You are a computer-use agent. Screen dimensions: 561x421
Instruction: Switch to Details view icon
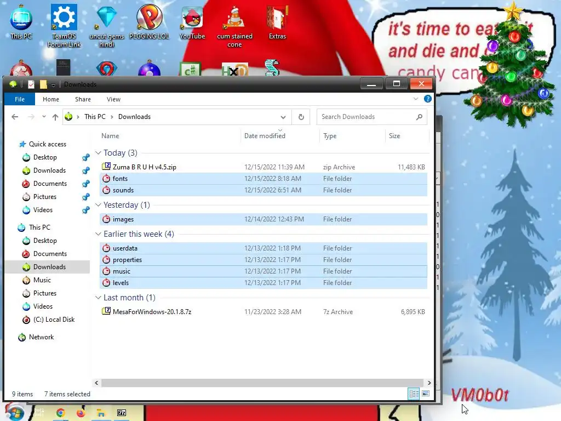click(x=414, y=394)
